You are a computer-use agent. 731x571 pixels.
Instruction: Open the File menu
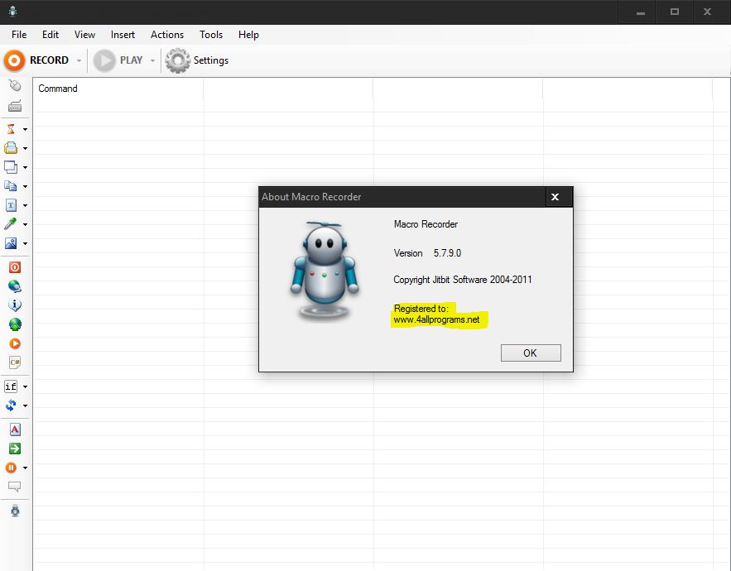19,35
